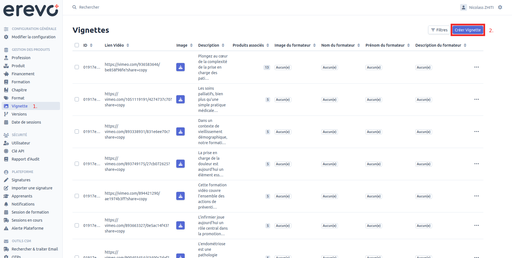Screen dimensions: 512x258
Task: Click the search magnifier icon
Action: click(x=74, y=7)
